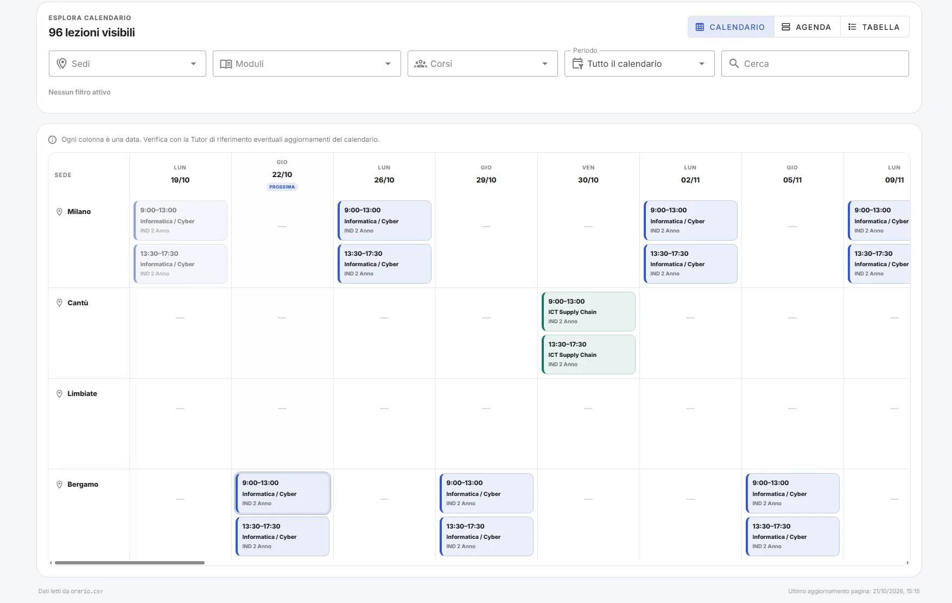Open the Moduli dropdown
The image size is (952, 603).
pos(307,64)
